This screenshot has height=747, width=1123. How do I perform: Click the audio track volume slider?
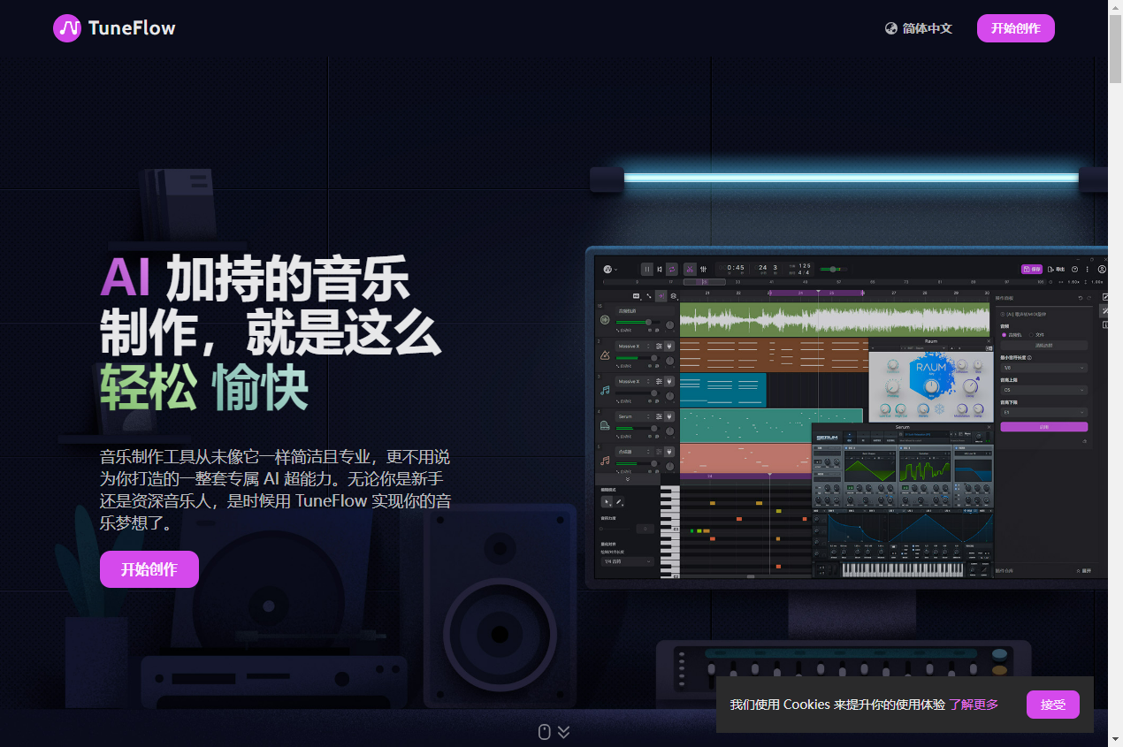(638, 322)
